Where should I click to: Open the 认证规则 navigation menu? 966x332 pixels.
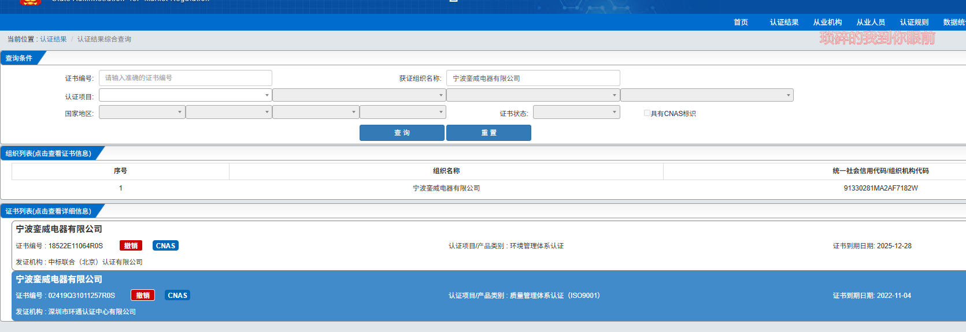pos(914,22)
